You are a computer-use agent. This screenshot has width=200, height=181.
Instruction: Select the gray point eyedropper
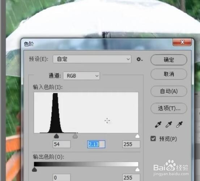coord(169,125)
